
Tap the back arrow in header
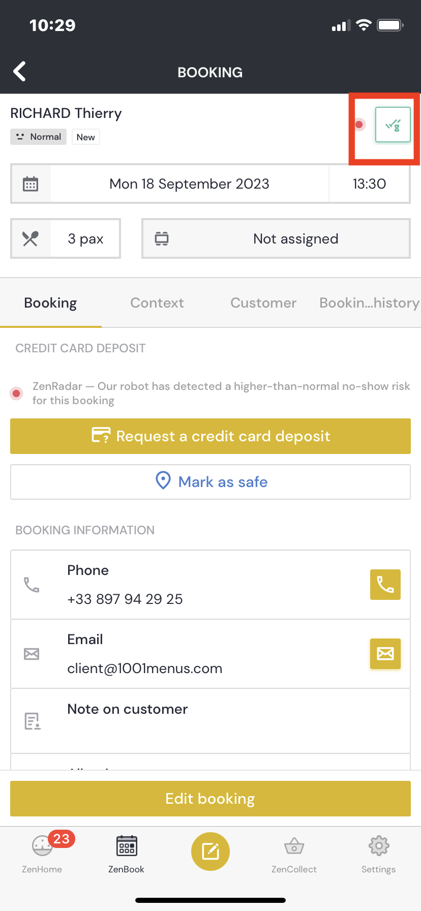tap(20, 72)
